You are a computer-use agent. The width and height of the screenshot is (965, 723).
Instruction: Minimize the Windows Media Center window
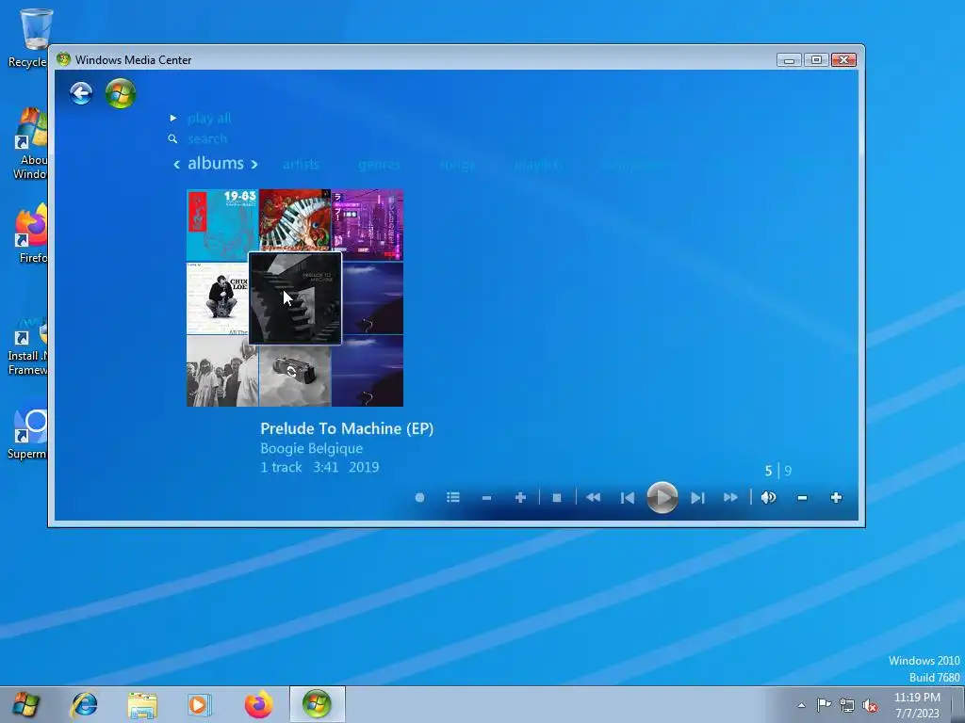789,59
